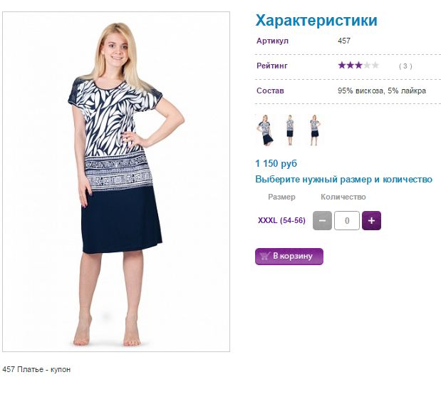Rate four stars using fourth star
Screen dimensions: 441x397
click(367, 66)
